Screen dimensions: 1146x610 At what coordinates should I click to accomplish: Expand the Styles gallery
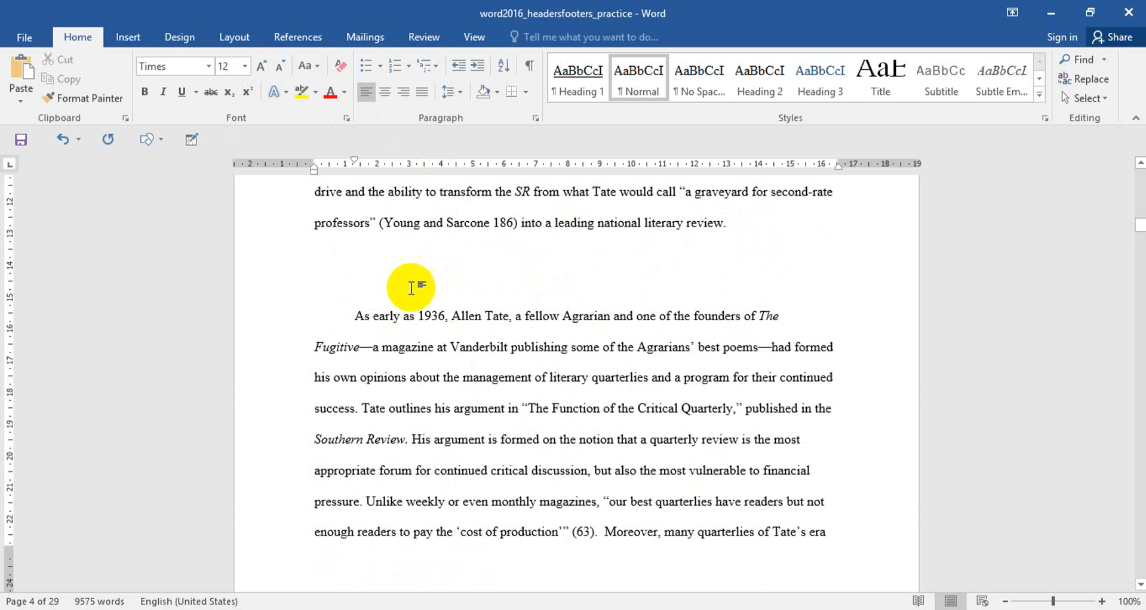(x=1039, y=94)
